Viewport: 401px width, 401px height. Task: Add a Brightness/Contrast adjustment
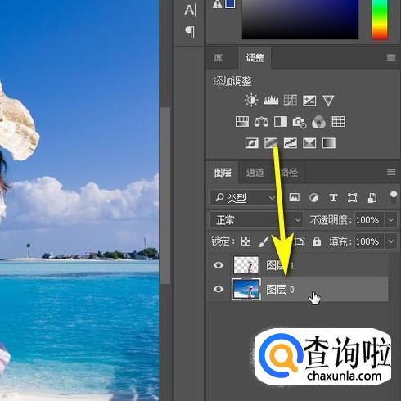pyautogui.click(x=251, y=100)
